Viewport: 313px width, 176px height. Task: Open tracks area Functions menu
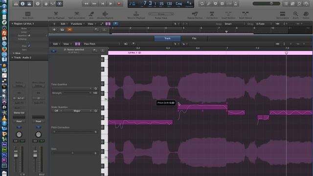click(x=77, y=24)
